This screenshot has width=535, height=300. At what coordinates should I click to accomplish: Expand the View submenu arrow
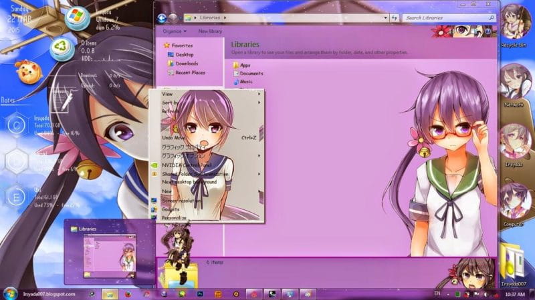pyautogui.click(x=259, y=94)
